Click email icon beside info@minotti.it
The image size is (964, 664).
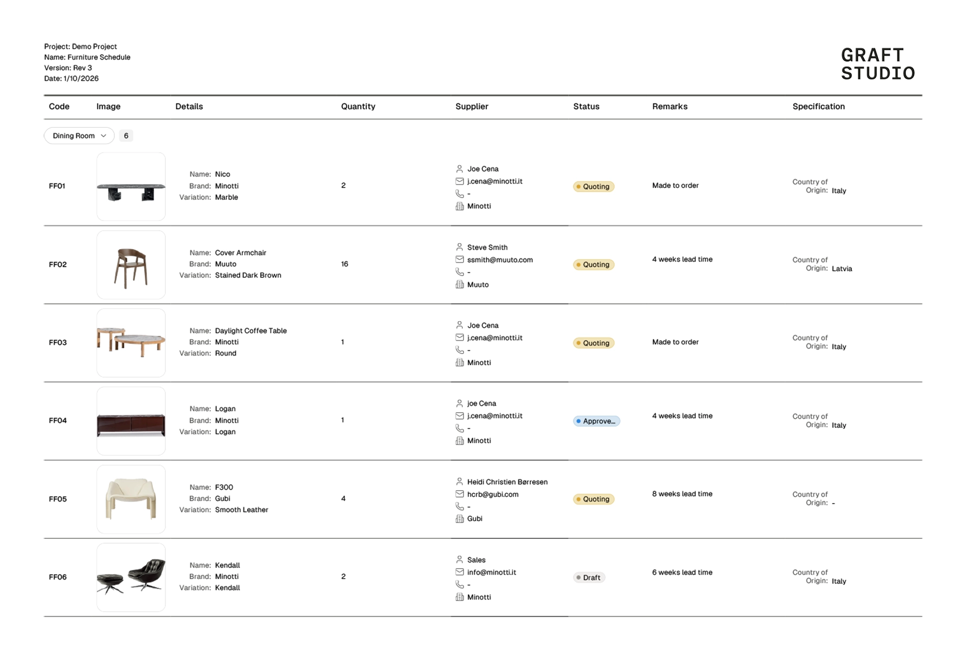459,572
